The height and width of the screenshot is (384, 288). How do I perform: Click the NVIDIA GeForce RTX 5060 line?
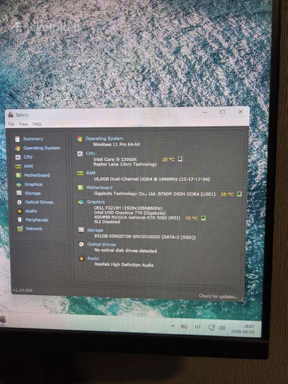(x=137, y=218)
